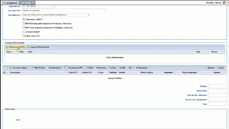Screen dimensions: 229x129
Task: Click the red icon beside the username
Action: [x=224, y=3]
